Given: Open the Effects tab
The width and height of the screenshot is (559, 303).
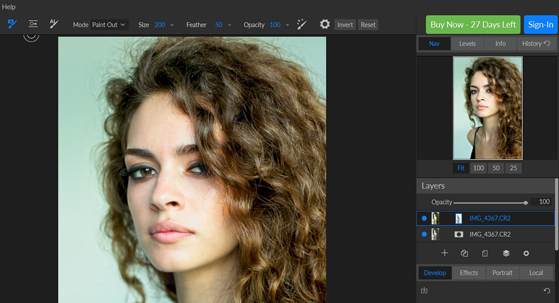Looking at the screenshot, I should [469, 273].
